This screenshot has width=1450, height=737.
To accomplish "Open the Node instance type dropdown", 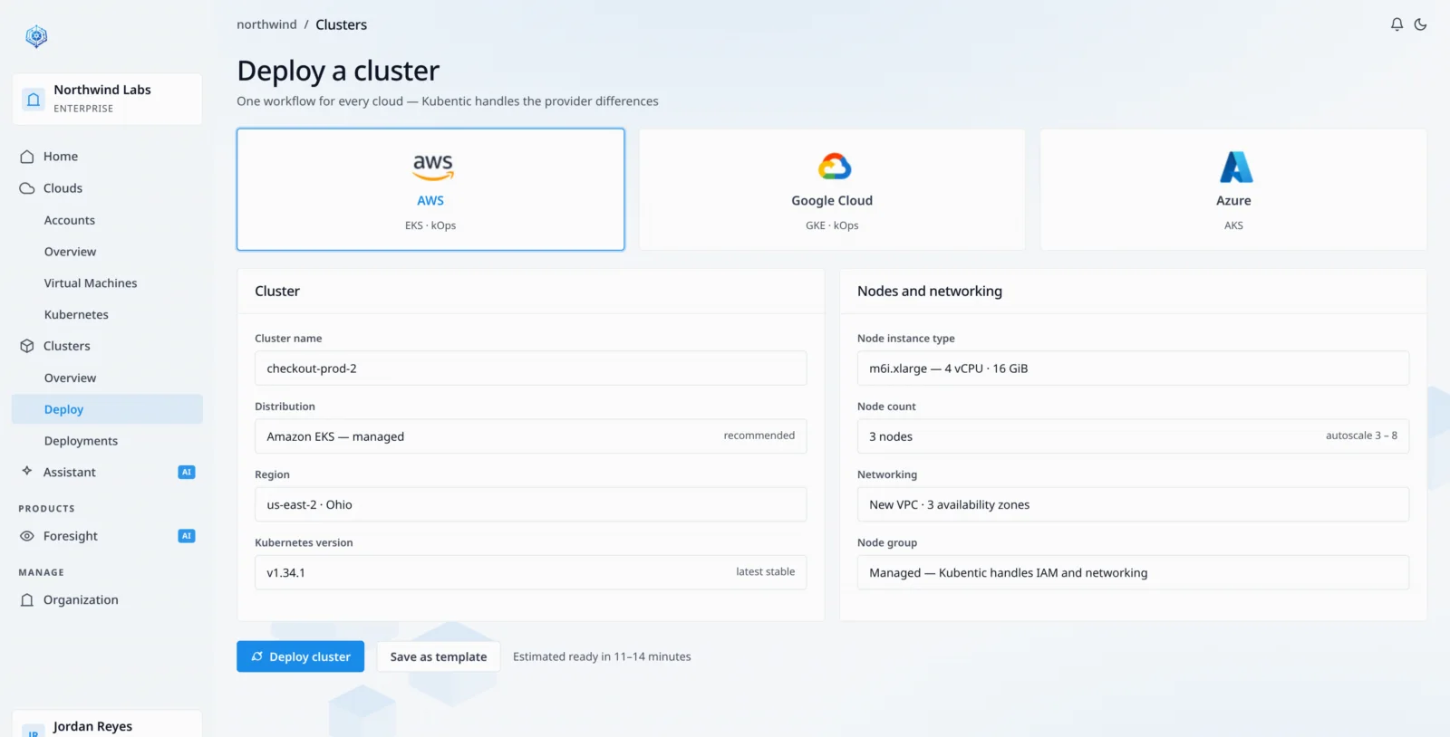I will point(1133,368).
